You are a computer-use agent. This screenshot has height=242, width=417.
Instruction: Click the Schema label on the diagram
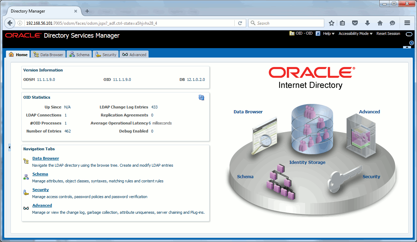pos(245,176)
